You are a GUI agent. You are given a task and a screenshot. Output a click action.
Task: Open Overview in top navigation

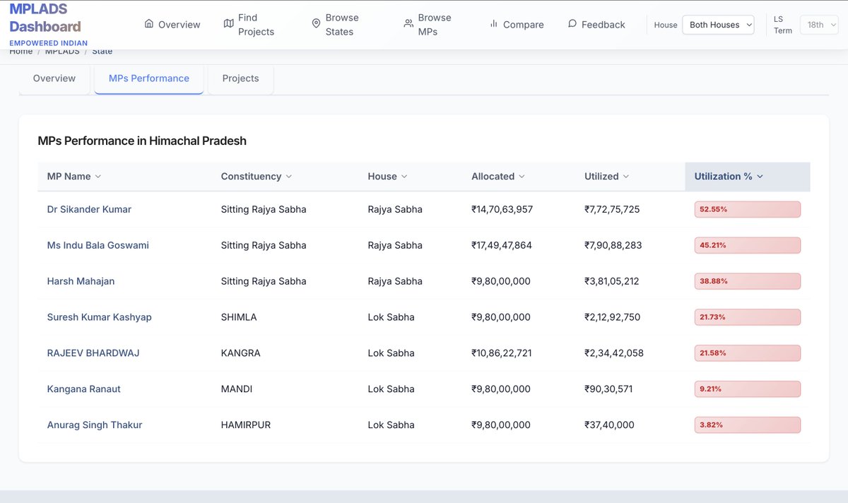tap(172, 25)
